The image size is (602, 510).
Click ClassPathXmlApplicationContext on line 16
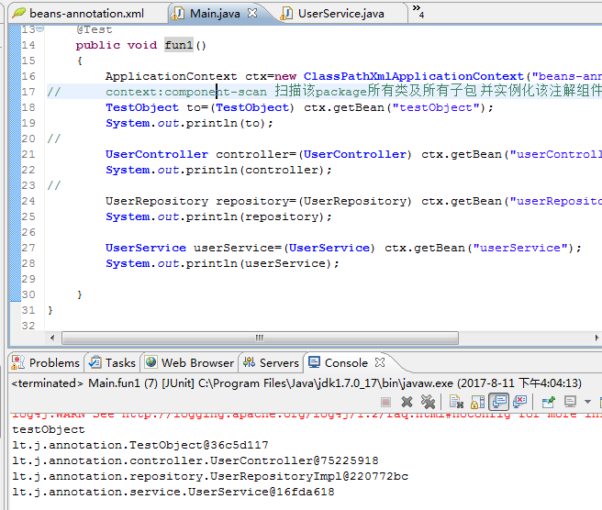(x=414, y=76)
